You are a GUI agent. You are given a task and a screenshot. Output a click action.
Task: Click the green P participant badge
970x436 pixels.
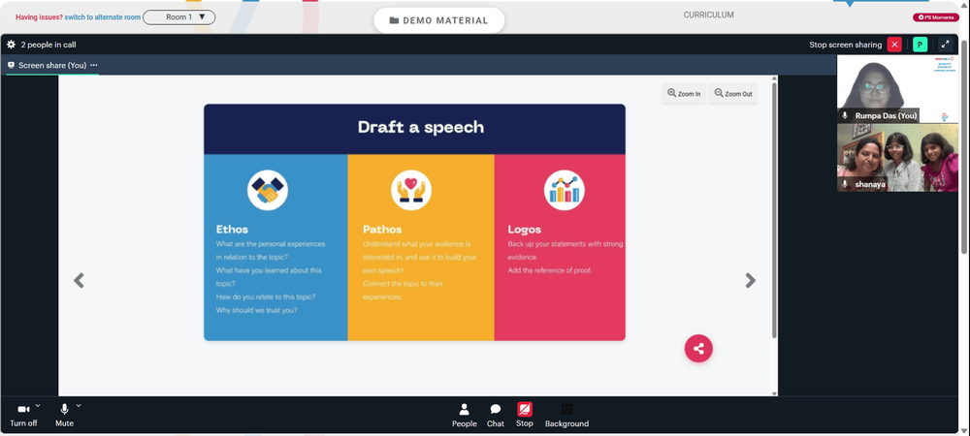pos(920,45)
